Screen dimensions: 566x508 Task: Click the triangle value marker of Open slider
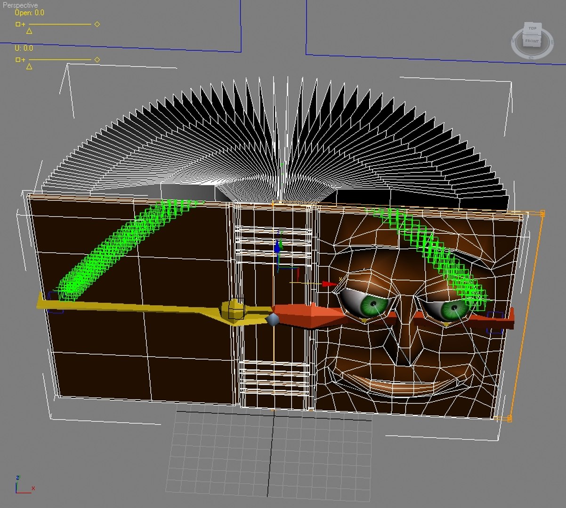[29, 31]
